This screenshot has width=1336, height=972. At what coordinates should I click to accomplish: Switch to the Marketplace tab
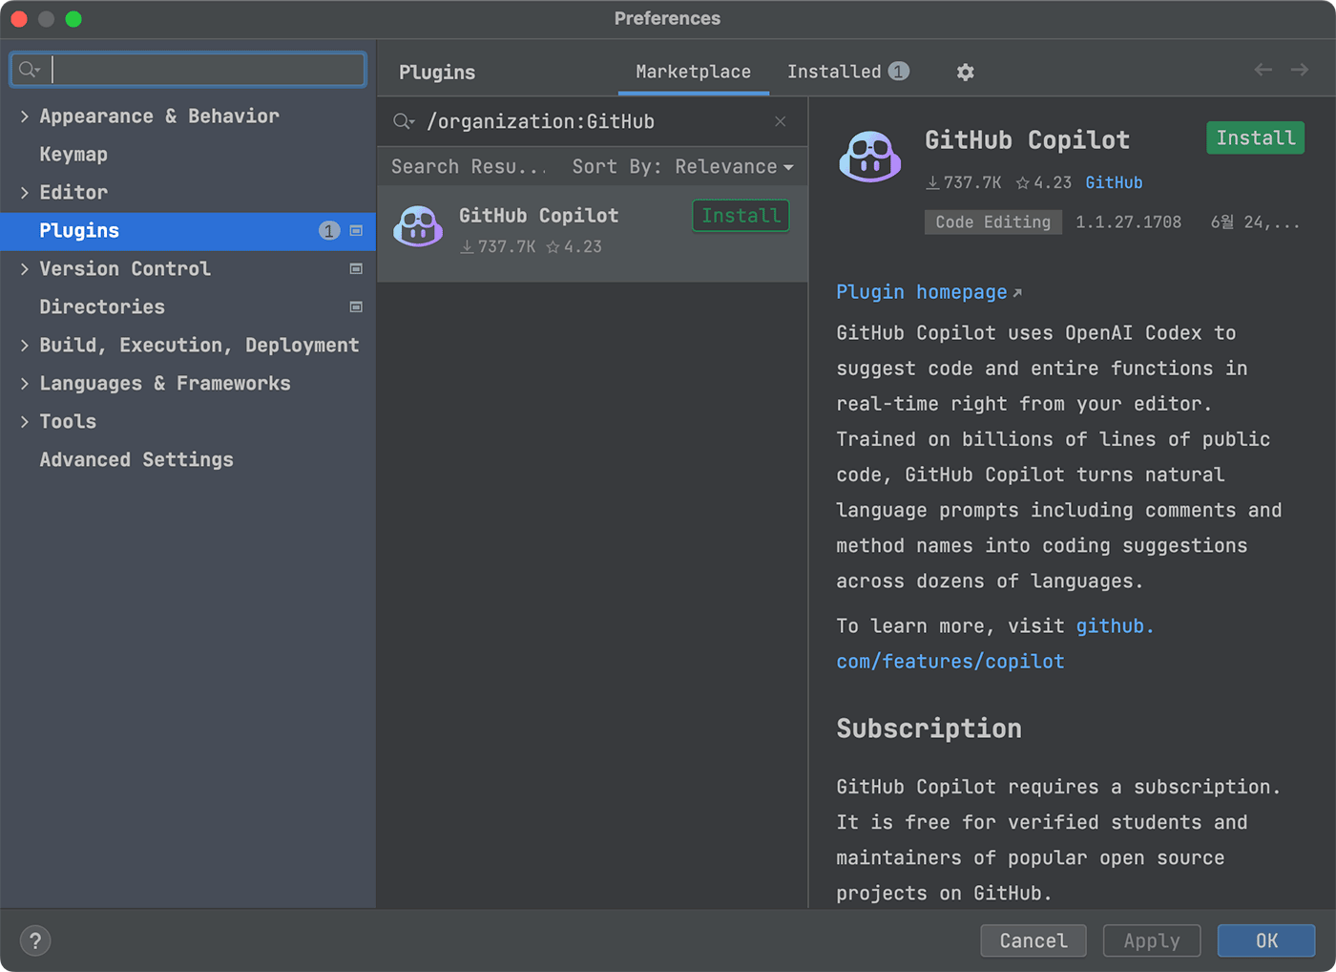tap(693, 72)
